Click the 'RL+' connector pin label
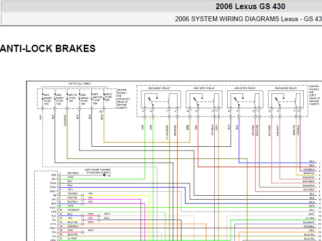Image resolution: width=322 pixels, height=241 pixels. click(54, 216)
